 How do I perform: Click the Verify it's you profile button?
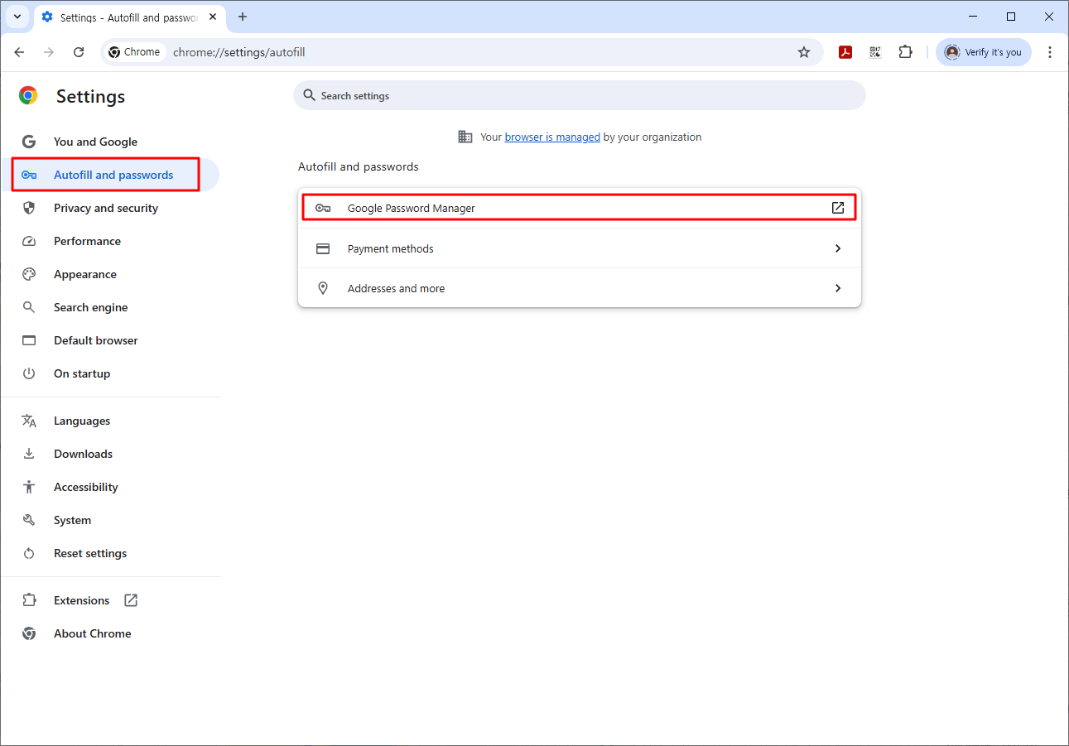point(984,52)
